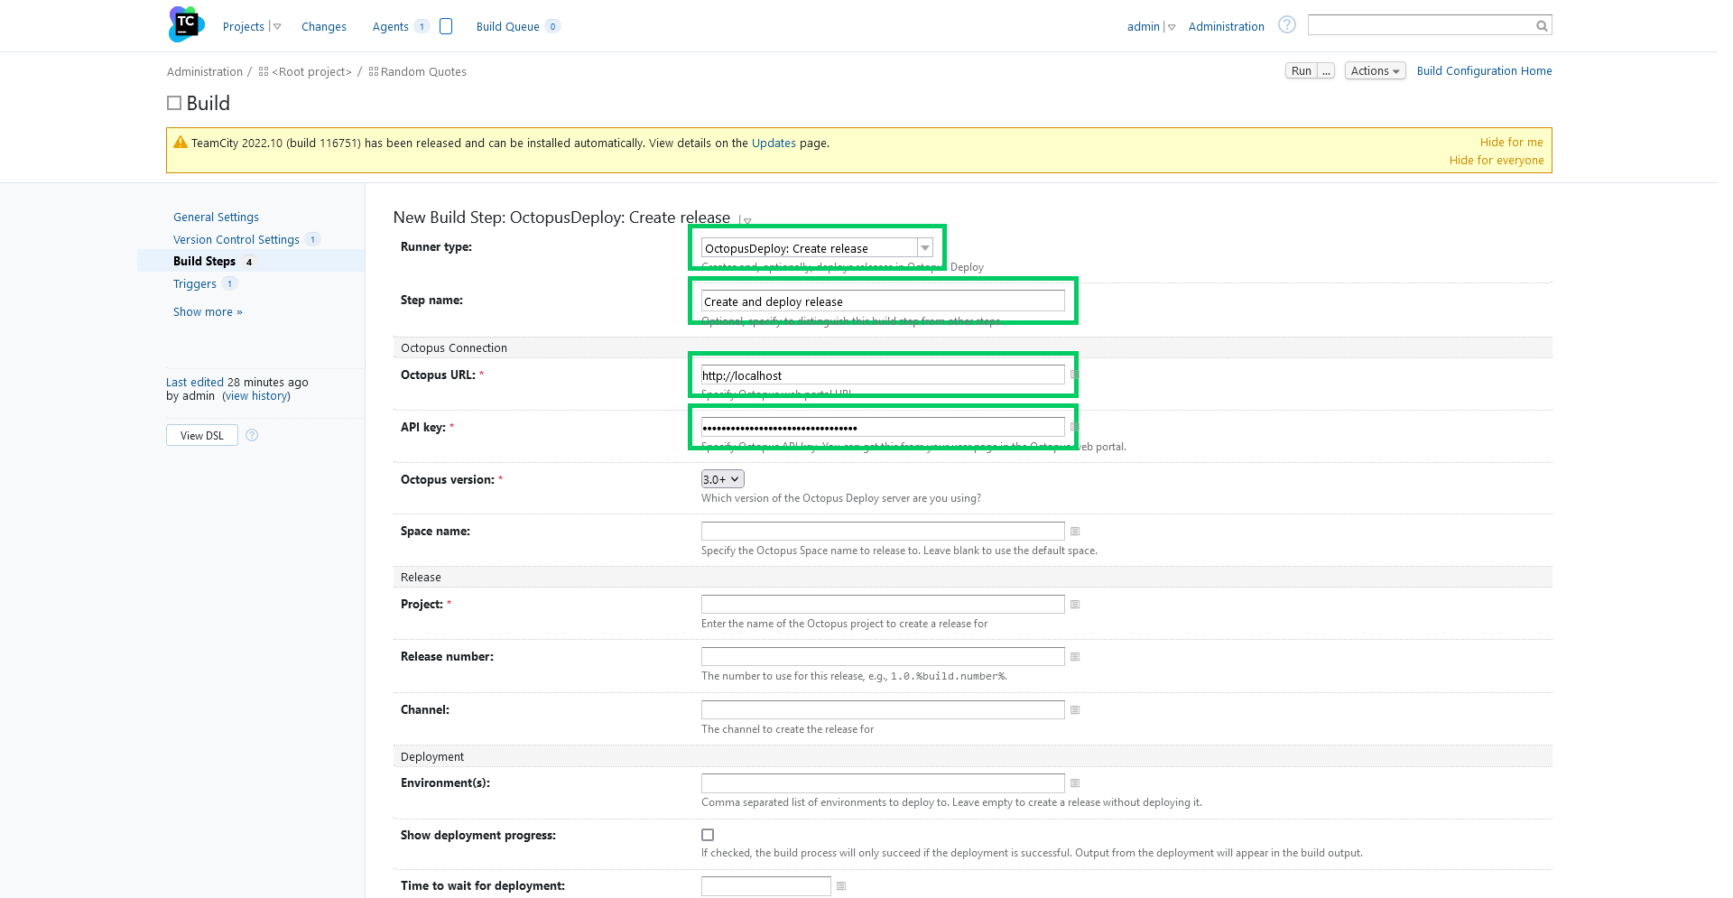Image resolution: width=1733 pixels, height=898 pixels.
Task: Click the Project input field
Action: pos(883,605)
